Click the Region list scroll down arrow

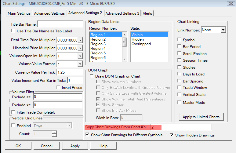click(x=125, y=59)
